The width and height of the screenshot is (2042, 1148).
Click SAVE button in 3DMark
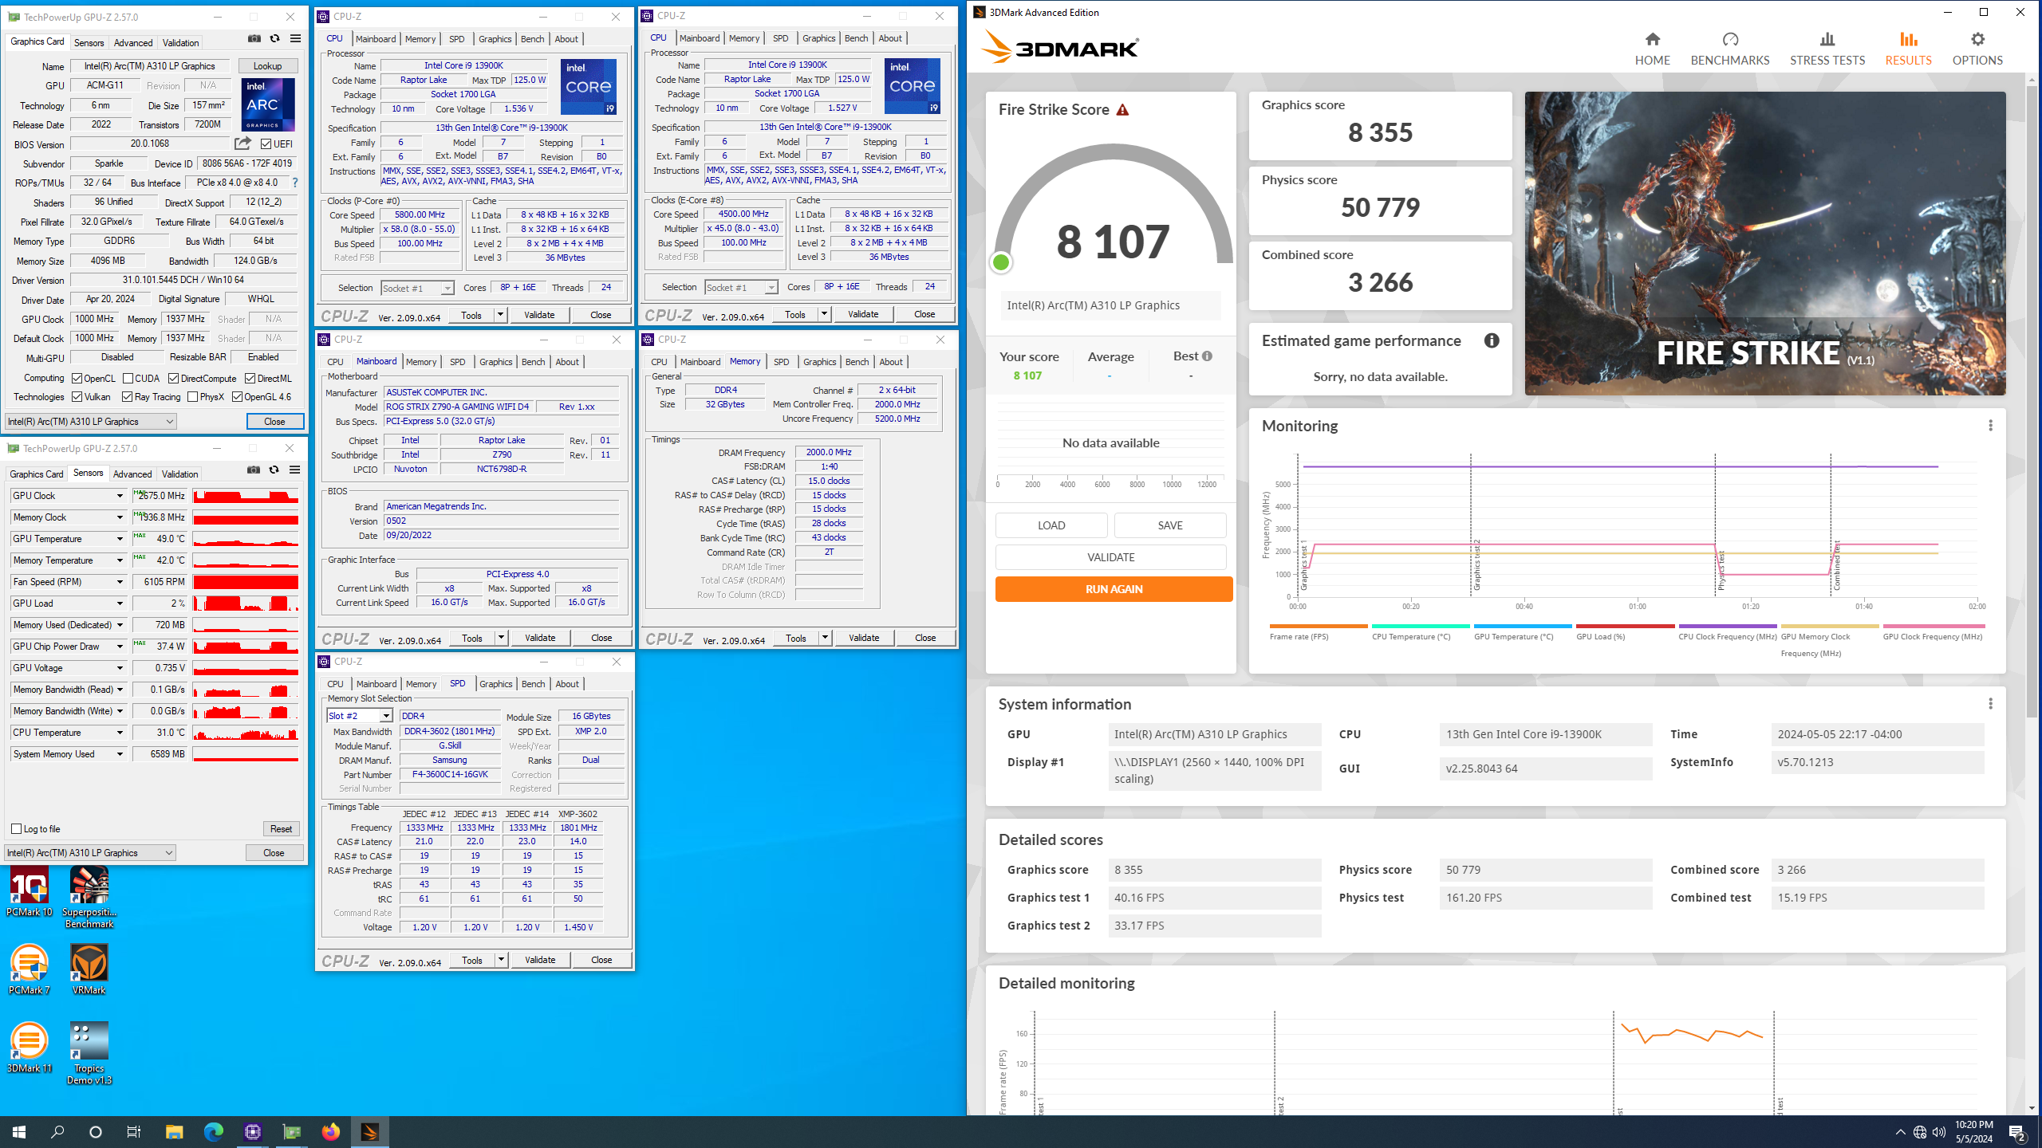tap(1170, 525)
